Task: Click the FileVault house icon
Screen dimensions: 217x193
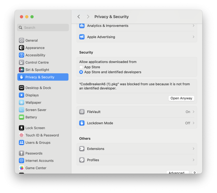Action: pyautogui.click(x=82, y=112)
